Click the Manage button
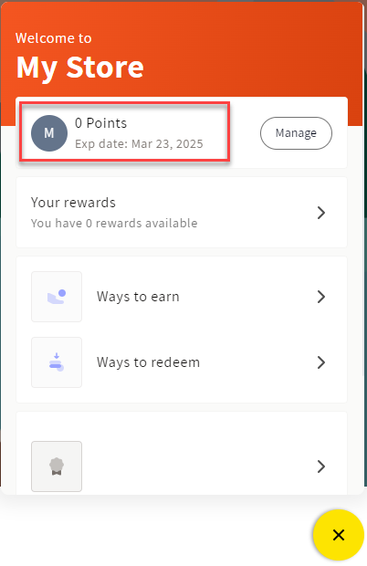The image size is (367, 566). click(x=296, y=133)
